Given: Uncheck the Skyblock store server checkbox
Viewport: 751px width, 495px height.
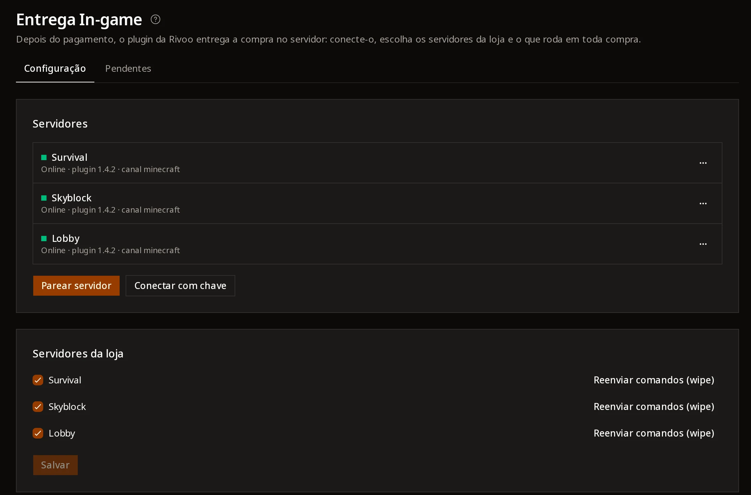Looking at the screenshot, I should (38, 407).
